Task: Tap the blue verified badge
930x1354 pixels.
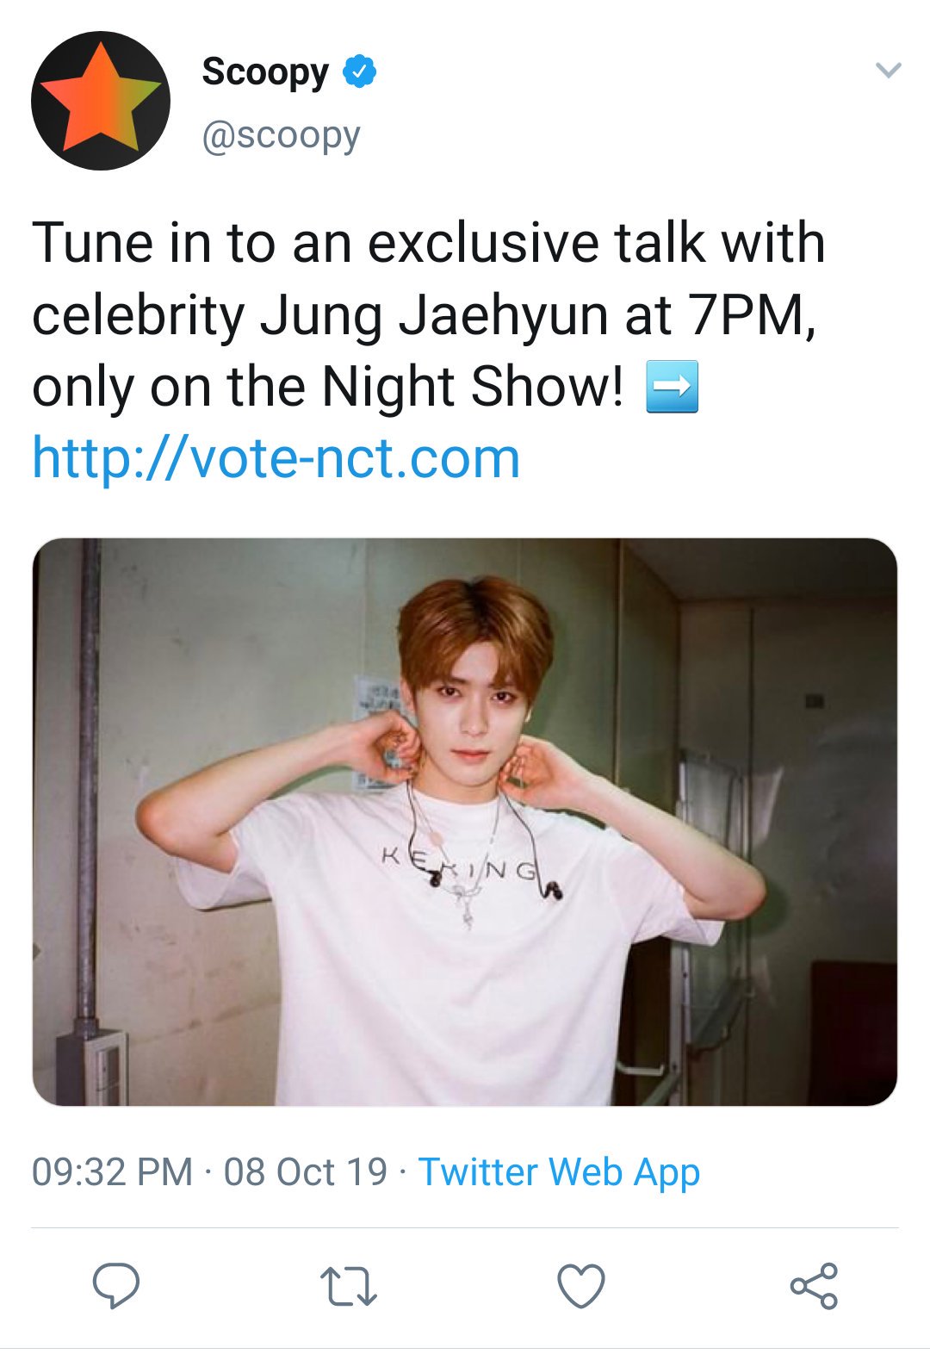Action: pyautogui.click(x=360, y=71)
